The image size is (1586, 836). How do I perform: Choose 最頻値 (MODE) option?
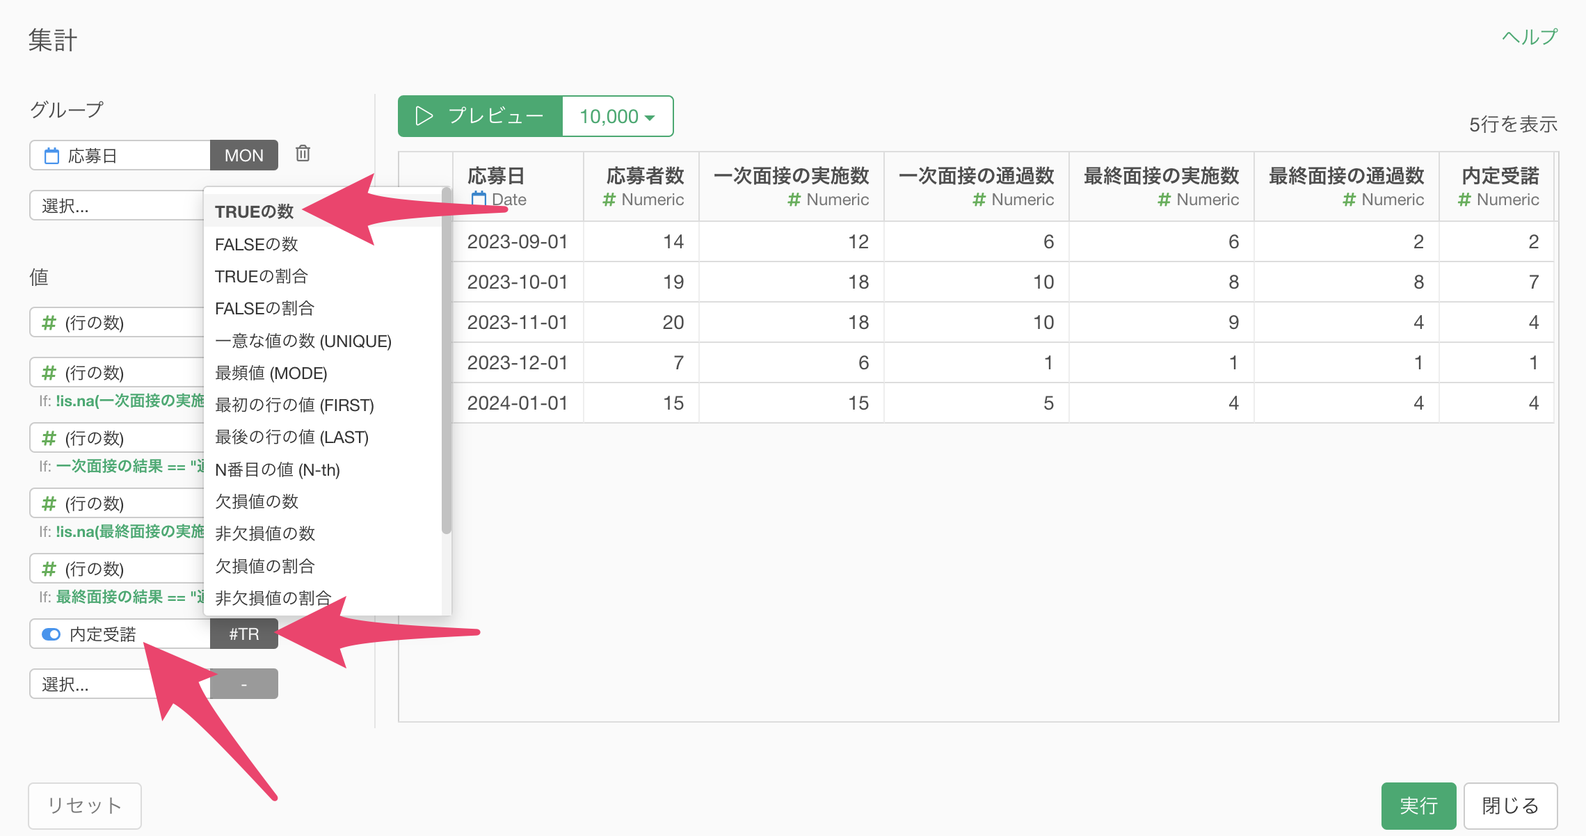coord(323,373)
